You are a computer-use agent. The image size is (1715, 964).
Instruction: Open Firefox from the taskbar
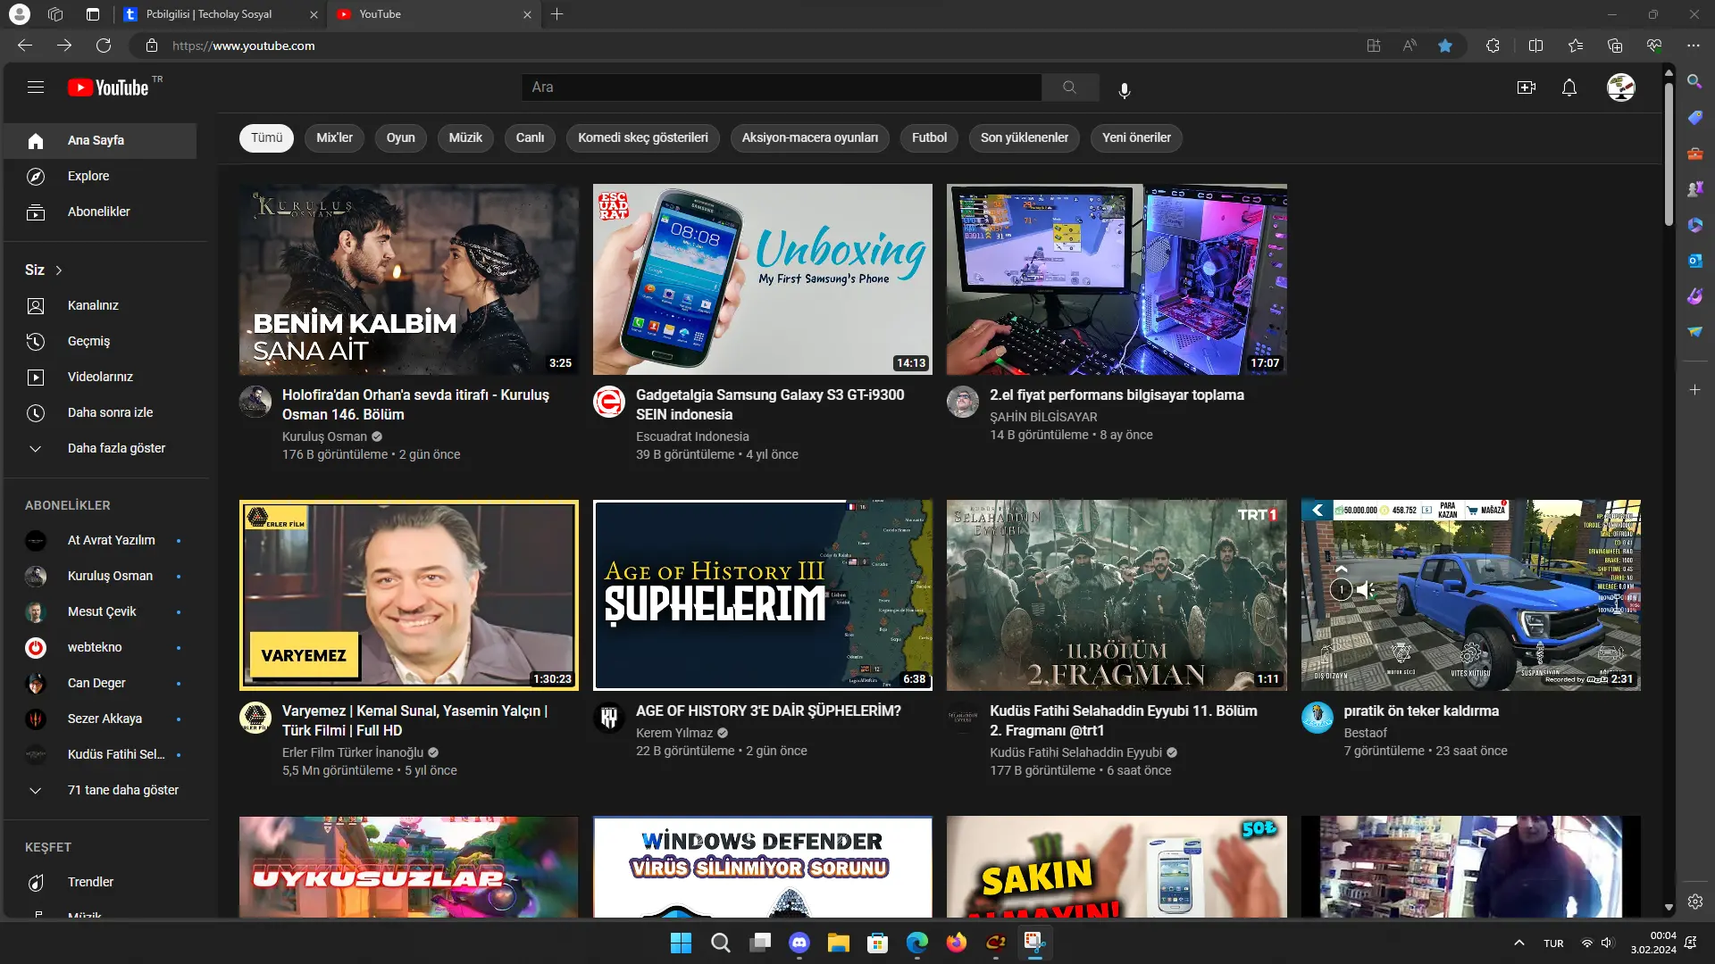(x=957, y=943)
